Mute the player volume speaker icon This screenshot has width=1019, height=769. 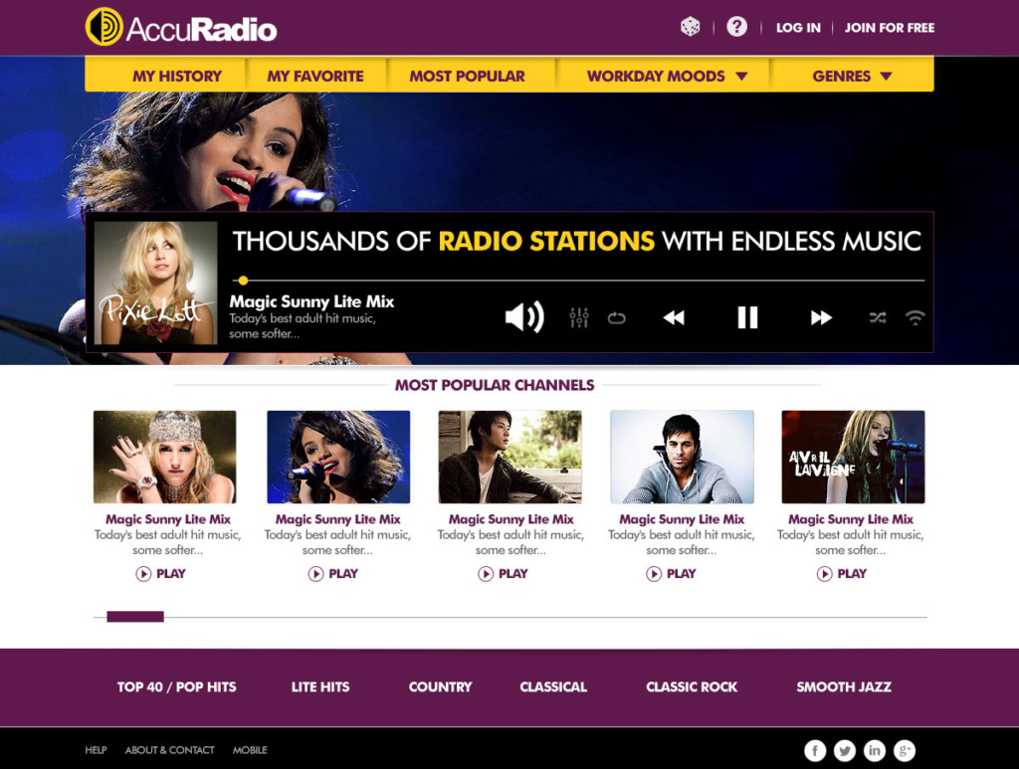524,317
